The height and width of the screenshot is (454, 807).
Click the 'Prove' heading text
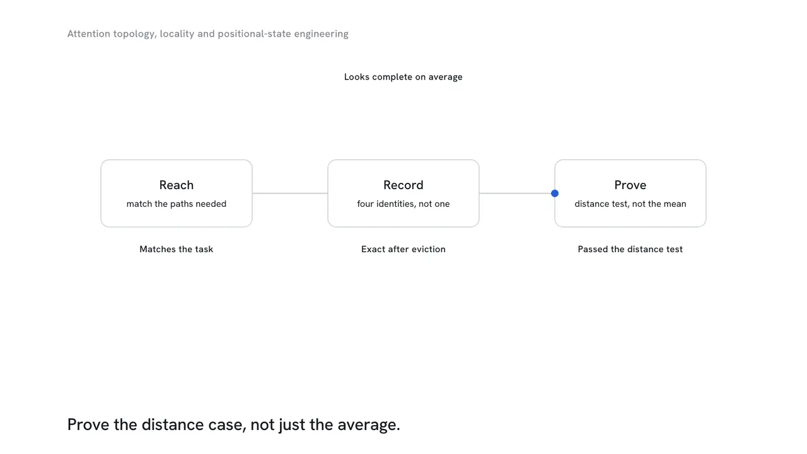pos(630,185)
